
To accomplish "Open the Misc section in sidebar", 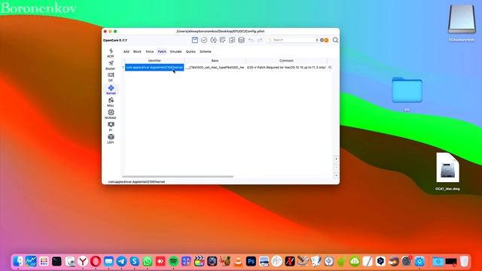I will point(111,102).
